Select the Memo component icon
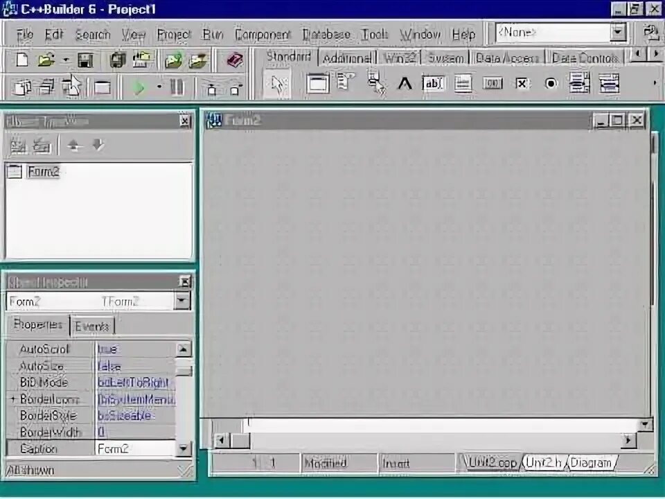The image size is (665, 499). (x=463, y=83)
